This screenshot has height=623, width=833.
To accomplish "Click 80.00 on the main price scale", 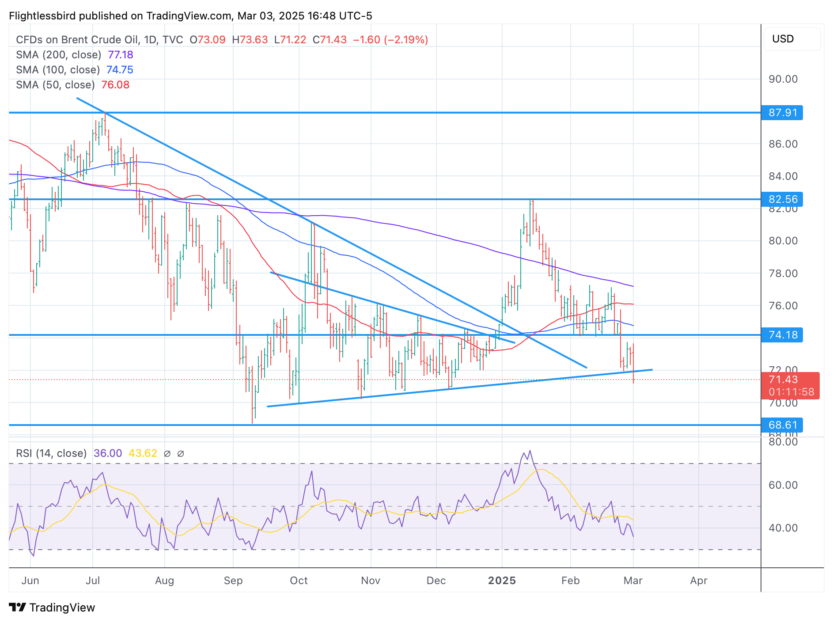I will tap(783, 241).
